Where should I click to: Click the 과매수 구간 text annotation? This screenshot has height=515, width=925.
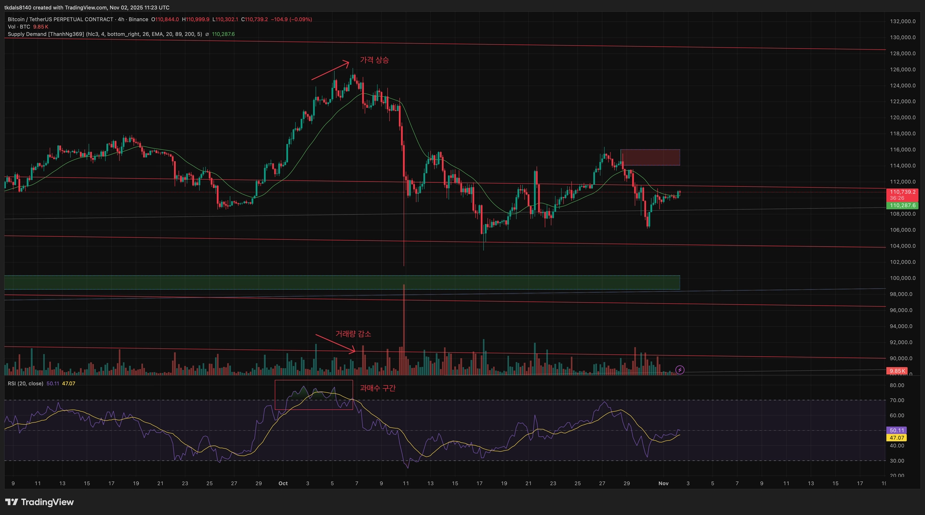tap(378, 388)
